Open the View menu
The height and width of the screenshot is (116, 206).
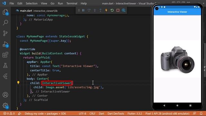[44, 4]
